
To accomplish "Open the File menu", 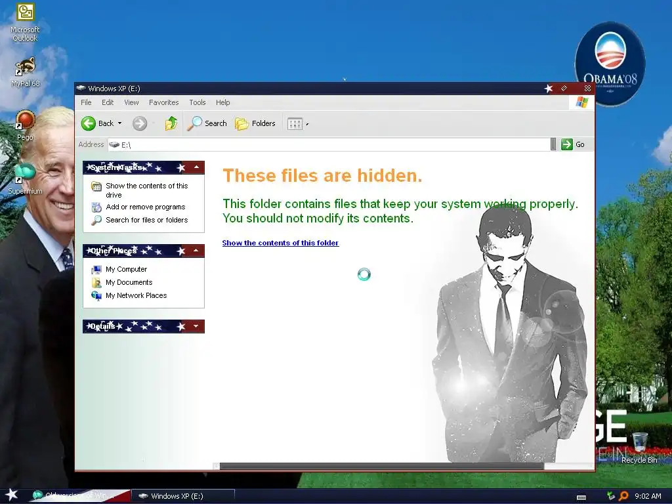I will [x=86, y=102].
